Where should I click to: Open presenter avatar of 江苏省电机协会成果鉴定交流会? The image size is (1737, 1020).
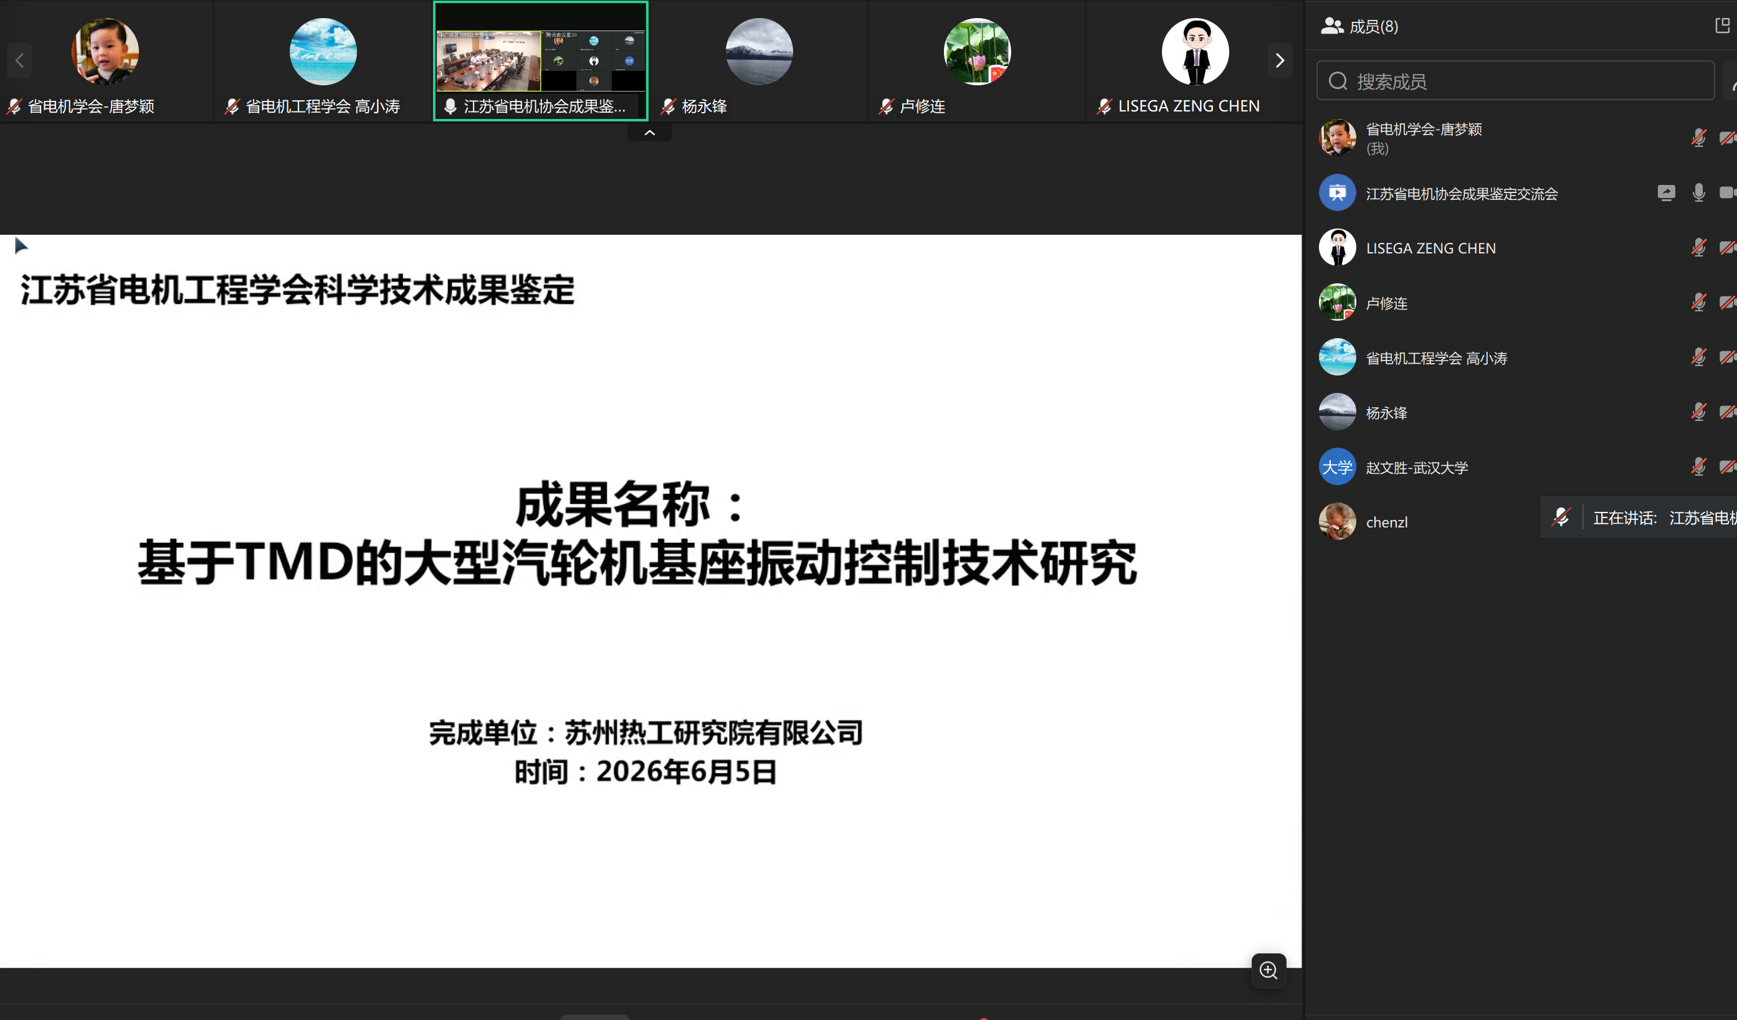[x=1337, y=193]
